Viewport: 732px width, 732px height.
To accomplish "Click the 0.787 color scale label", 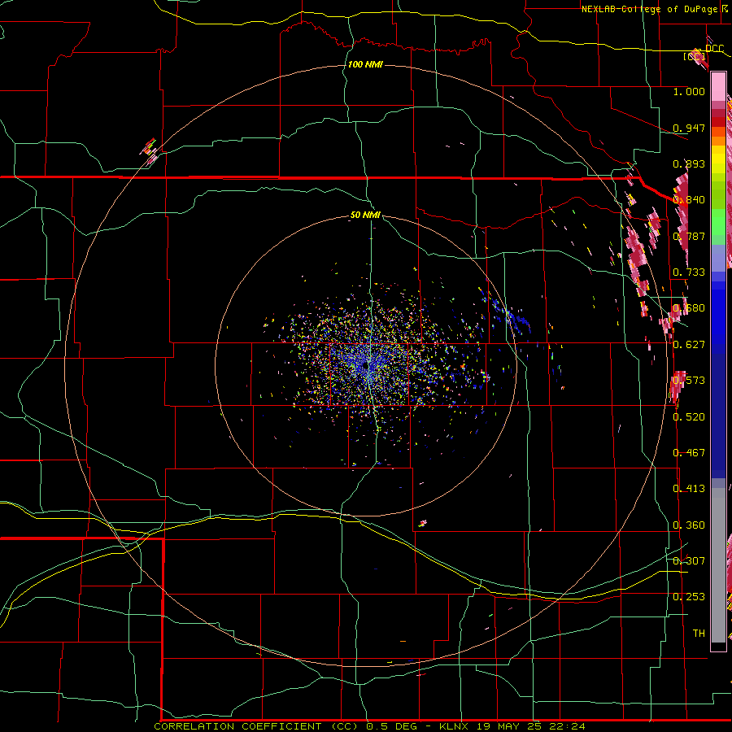I will click(689, 236).
